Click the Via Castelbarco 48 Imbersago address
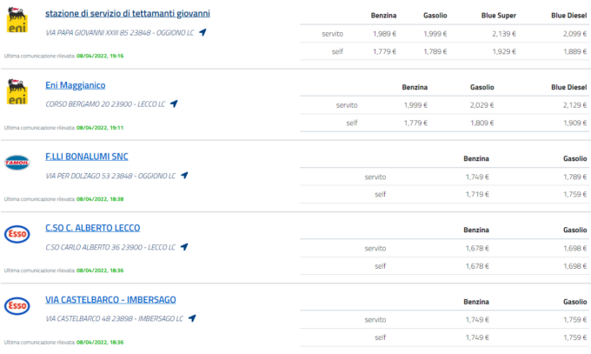Image resolution: width=591 pixels, height=354 pixels. pos(114,318)
